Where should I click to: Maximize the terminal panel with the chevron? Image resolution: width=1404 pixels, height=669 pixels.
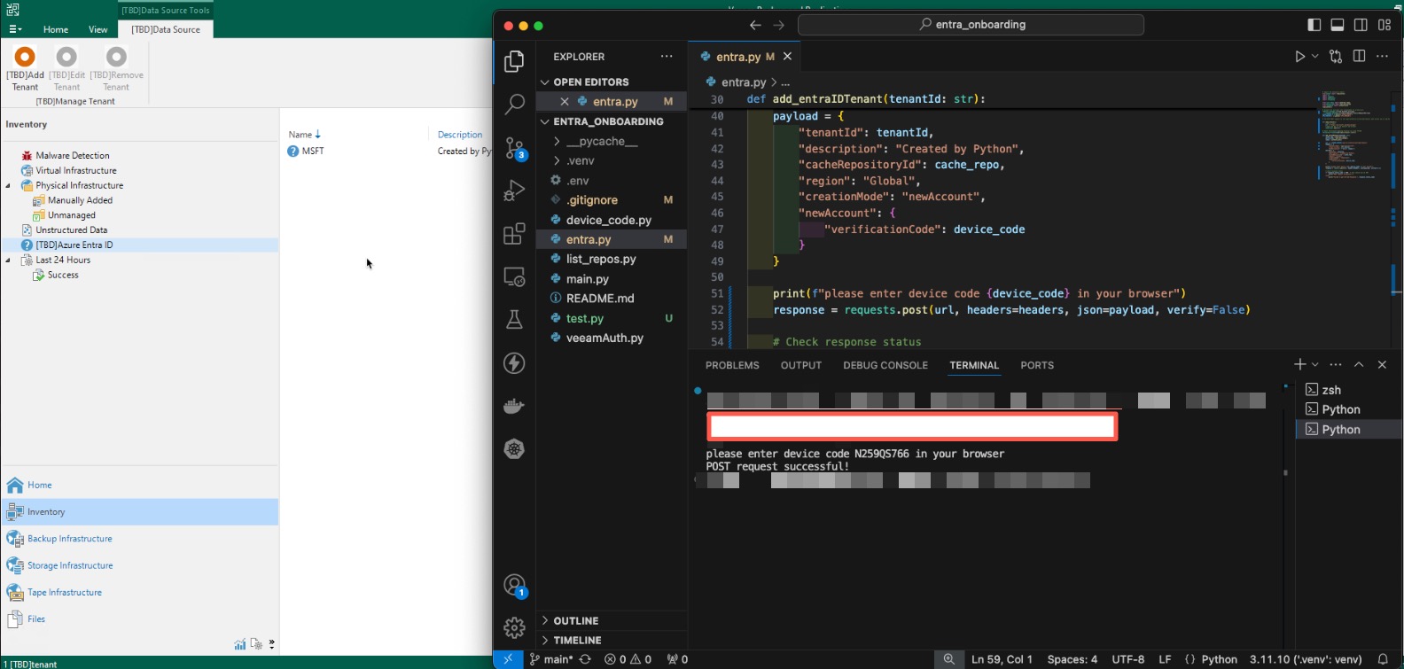coord(1359,365)
